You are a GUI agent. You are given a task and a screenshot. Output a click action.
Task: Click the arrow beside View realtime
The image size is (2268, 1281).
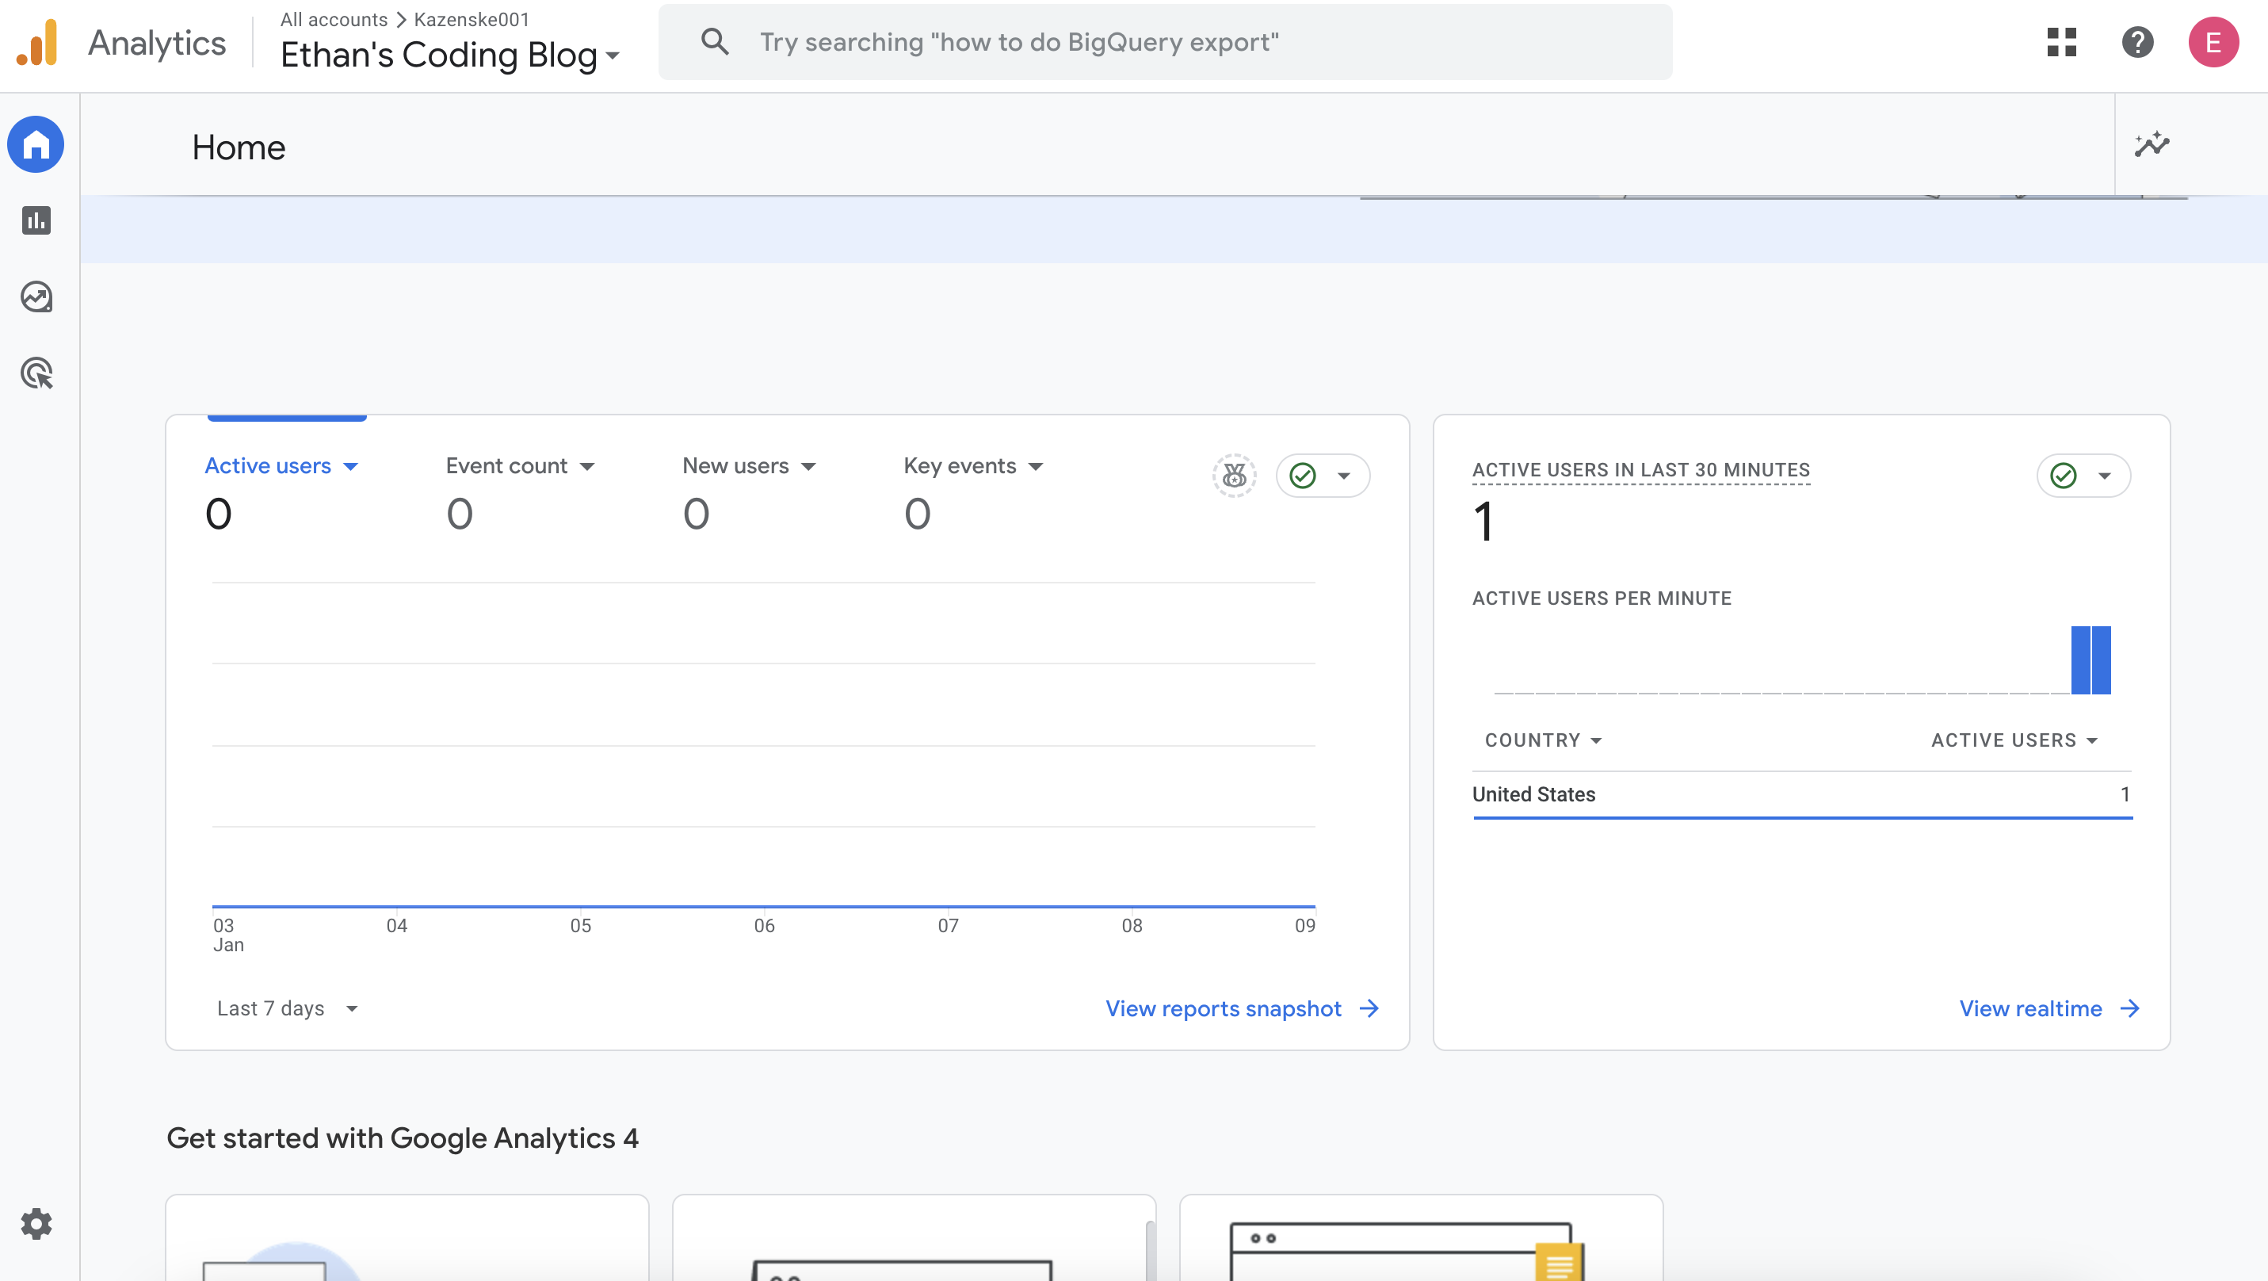click(x=2130, y=1009)
